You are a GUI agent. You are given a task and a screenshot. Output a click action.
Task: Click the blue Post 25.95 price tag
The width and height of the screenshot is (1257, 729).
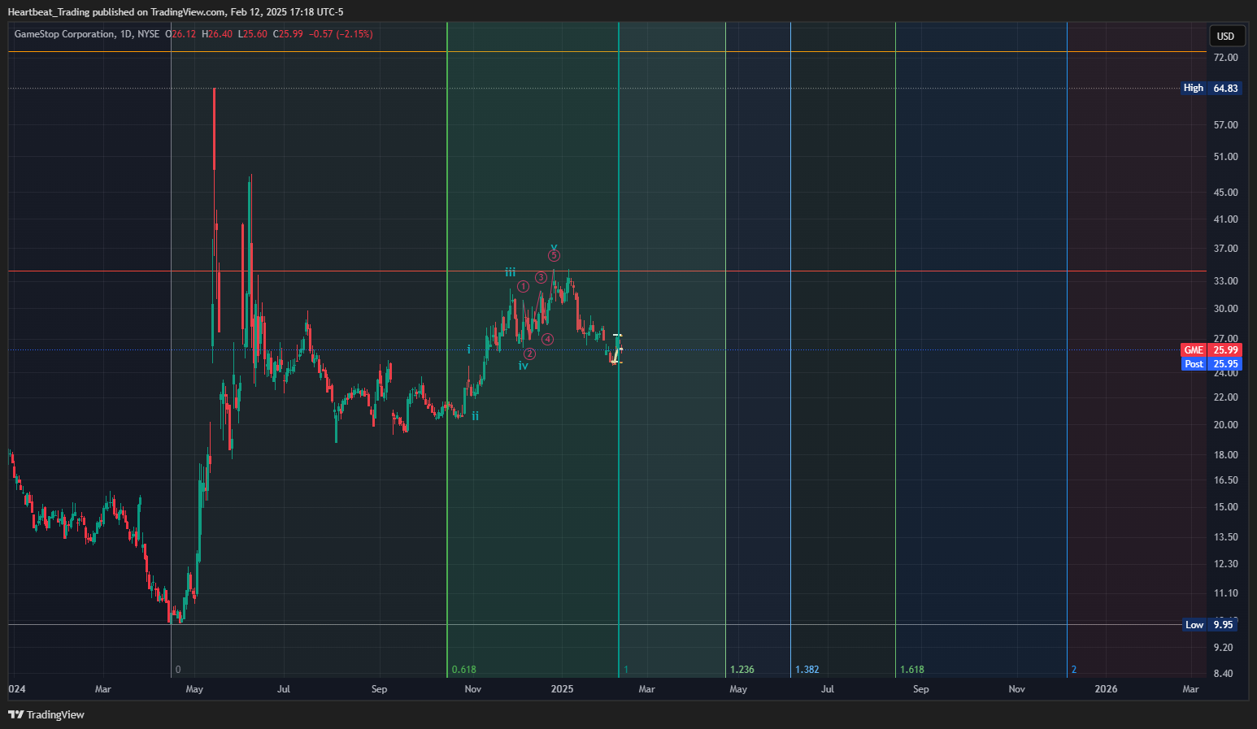point(1211,364)
